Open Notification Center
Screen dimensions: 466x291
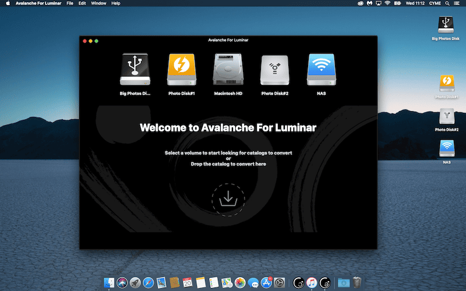(457, 3)
